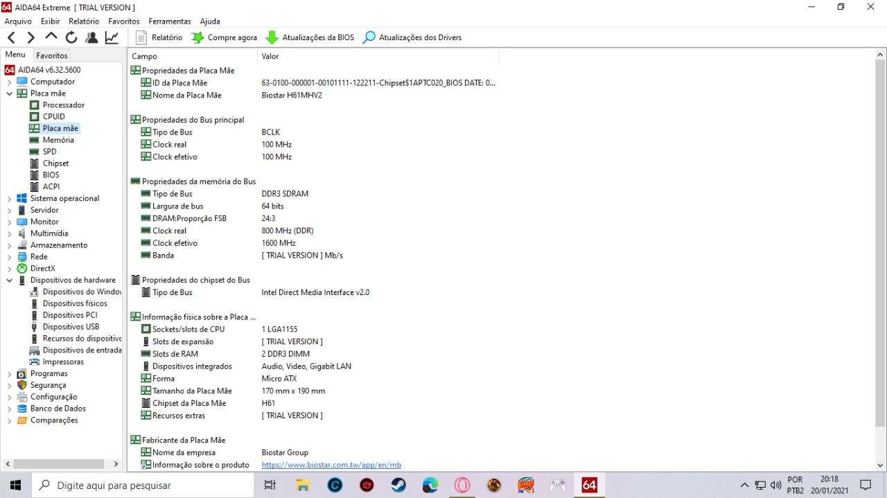Collapse the Dispositivos de hardware node

coord(10,281)
